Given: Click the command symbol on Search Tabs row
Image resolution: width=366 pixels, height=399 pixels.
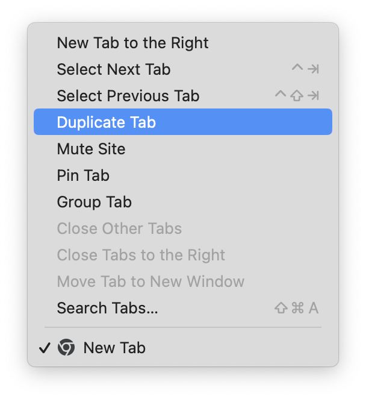Looking at the screenshot, I should coord(297,308).
